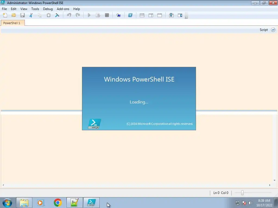
Task: Open the View menu
Action: pyautogui.click(x=24, y=9)
